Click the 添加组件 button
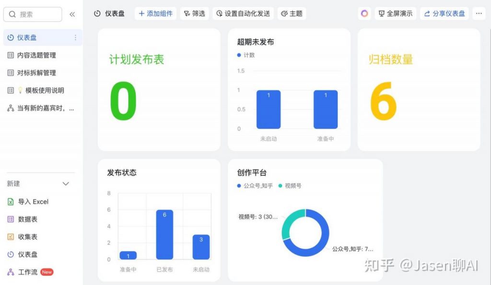 tap(155, 13)
